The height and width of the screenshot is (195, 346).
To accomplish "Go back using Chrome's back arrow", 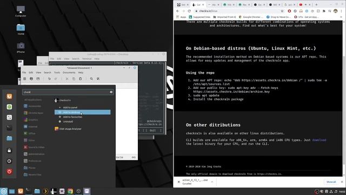I will tap(178, 11).
